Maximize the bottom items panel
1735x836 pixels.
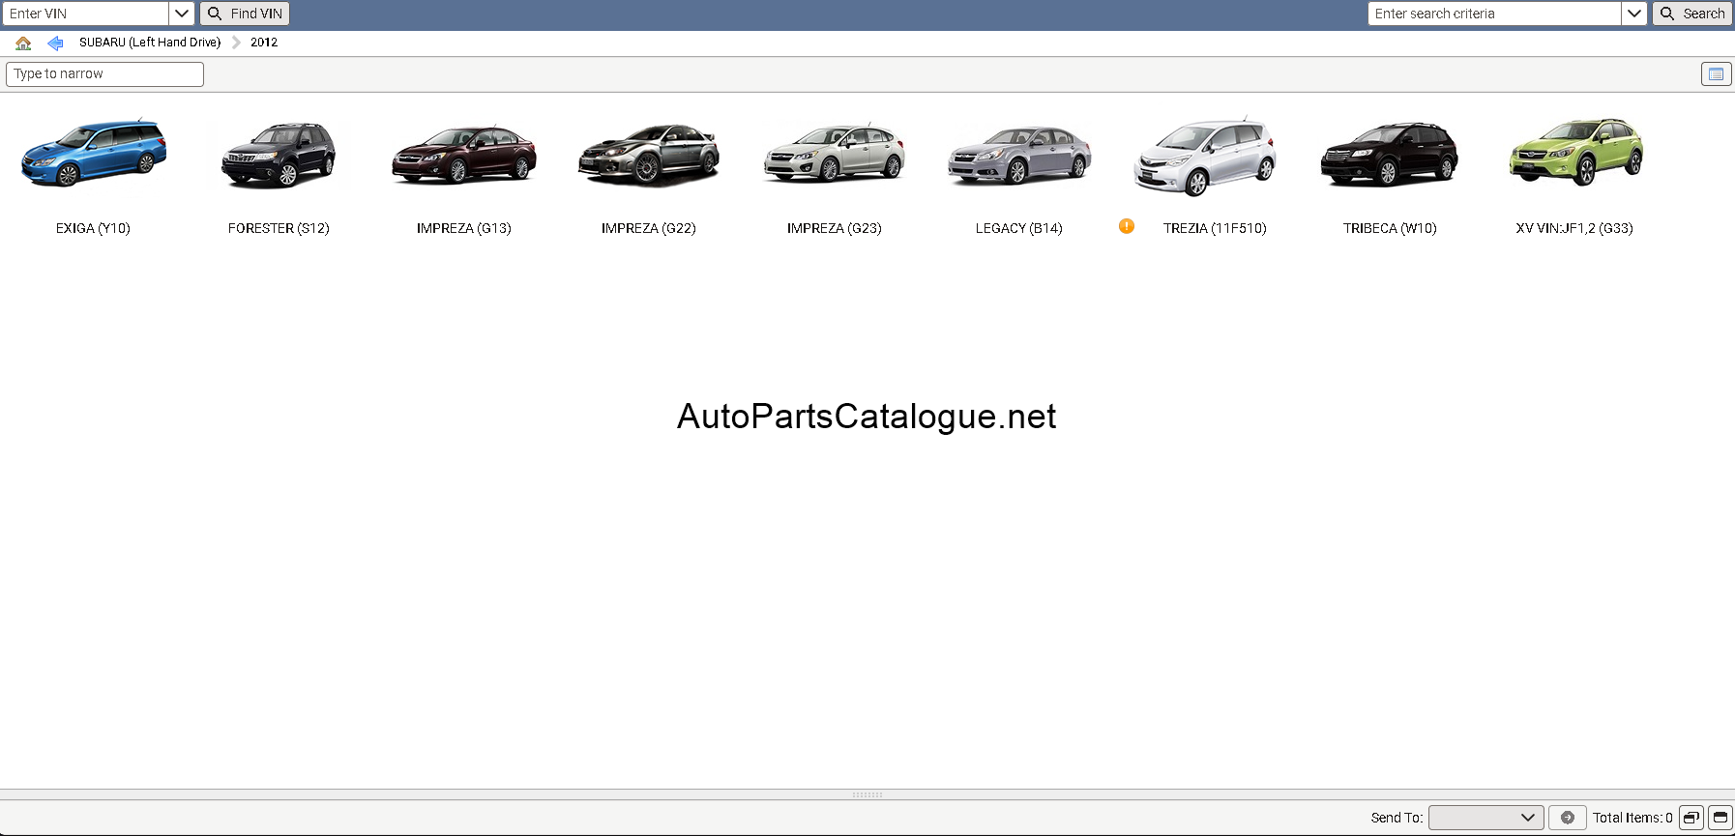1720,818
